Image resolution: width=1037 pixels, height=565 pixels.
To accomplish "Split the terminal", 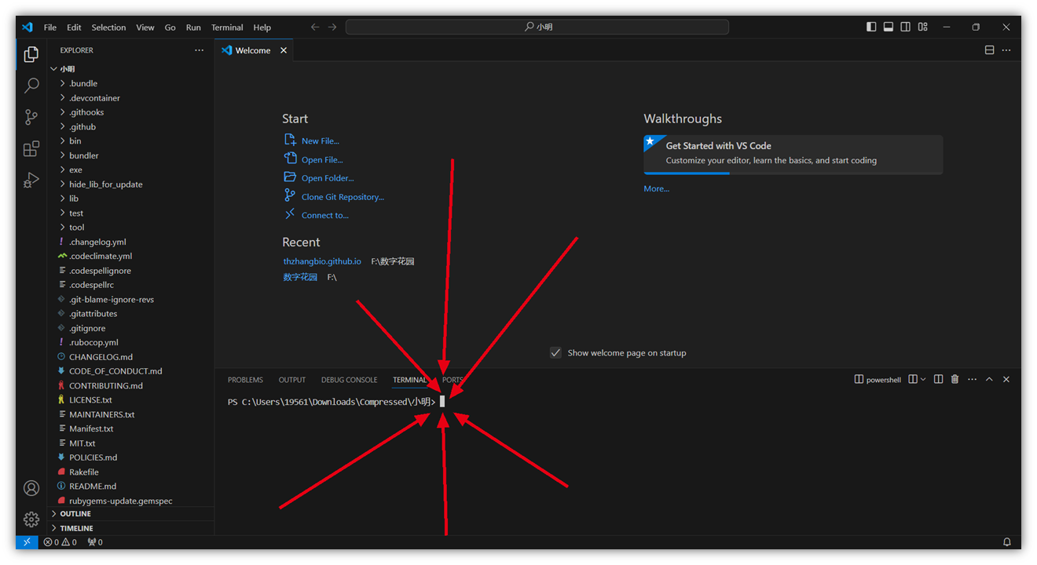I will [939, 379].
